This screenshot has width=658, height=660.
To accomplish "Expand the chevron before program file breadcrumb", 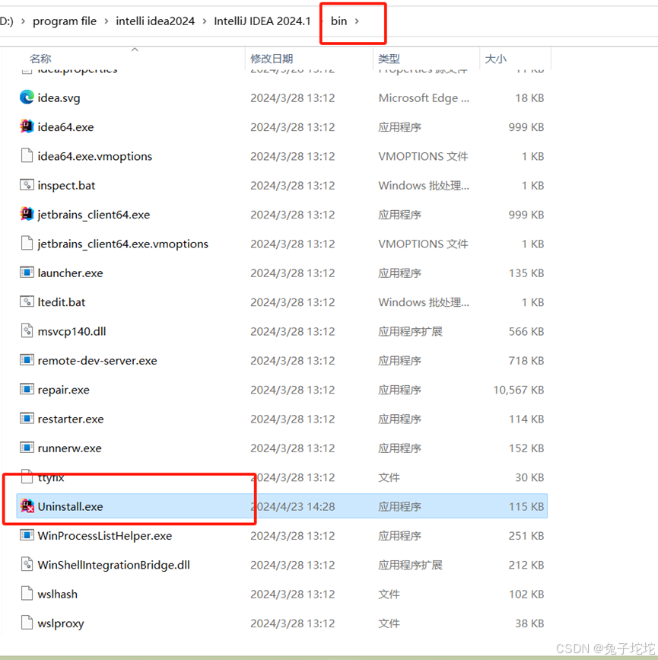I will point(23,21).
